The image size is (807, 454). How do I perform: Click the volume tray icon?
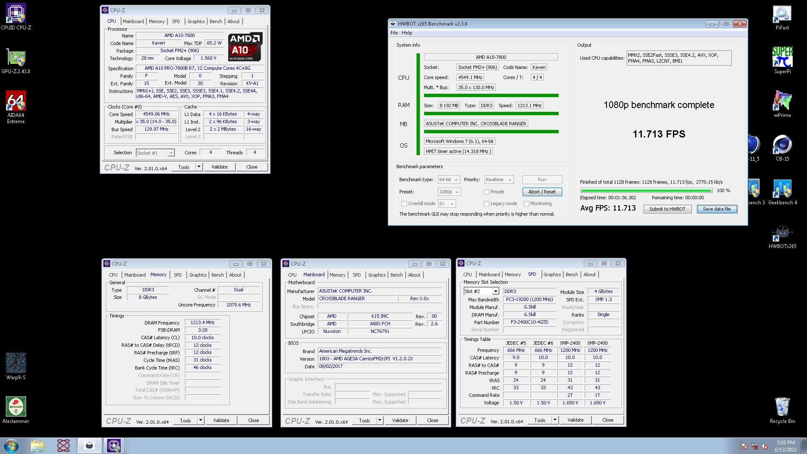pos(765,446)
